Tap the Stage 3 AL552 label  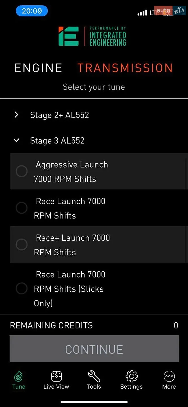[57, 141]
